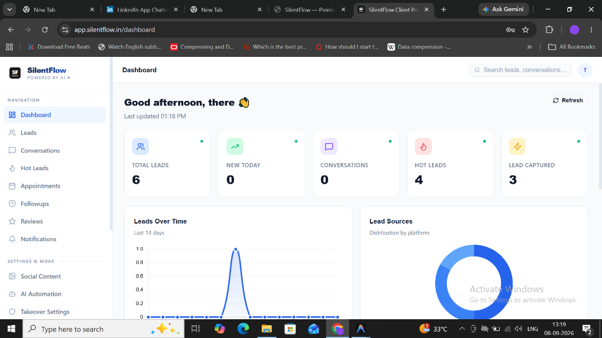602x338 pixels.
Task: Click the browser Back arrow
Action: click(11, 29)
